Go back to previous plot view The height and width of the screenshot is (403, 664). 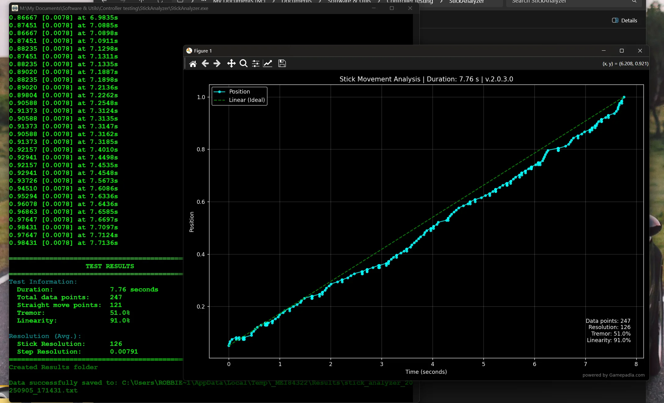[x=205, y=64]
